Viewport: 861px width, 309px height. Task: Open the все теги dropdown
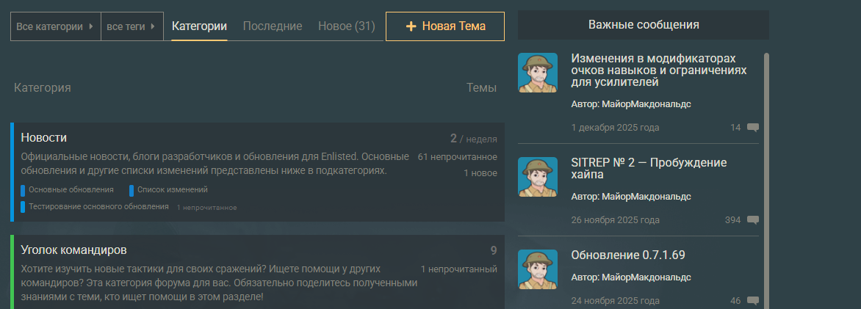click(x=132, y=26)
